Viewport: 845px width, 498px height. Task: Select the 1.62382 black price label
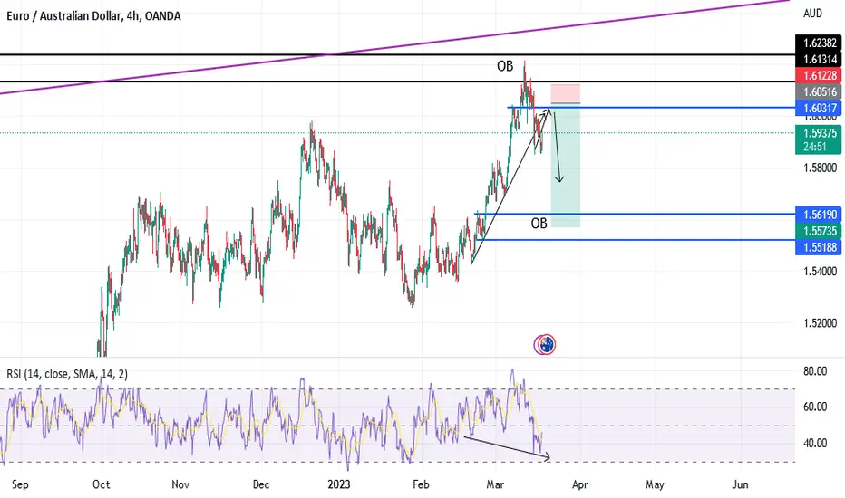pos(818,43)
